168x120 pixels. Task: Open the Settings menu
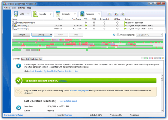click(21, 8)
